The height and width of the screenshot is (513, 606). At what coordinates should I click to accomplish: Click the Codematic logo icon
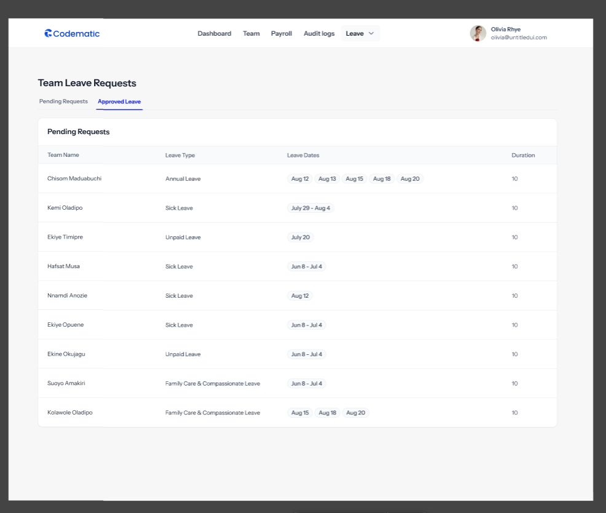click(x=49, y=33)
